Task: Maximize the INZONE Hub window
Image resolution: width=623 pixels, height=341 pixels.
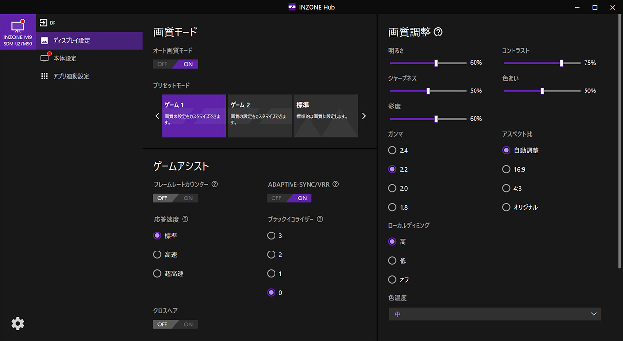Action: coord(595,7)
